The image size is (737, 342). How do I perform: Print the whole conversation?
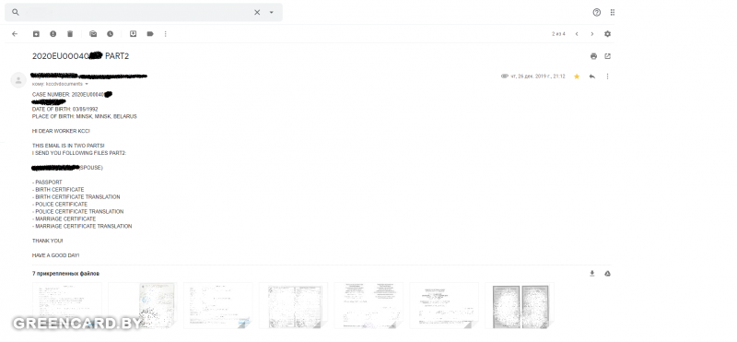tap(593, 56)
